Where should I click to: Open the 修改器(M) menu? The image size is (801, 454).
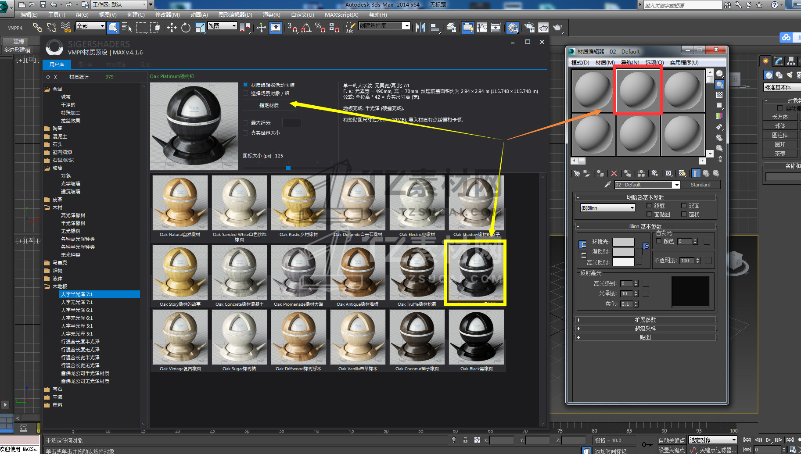coord(168,15)
